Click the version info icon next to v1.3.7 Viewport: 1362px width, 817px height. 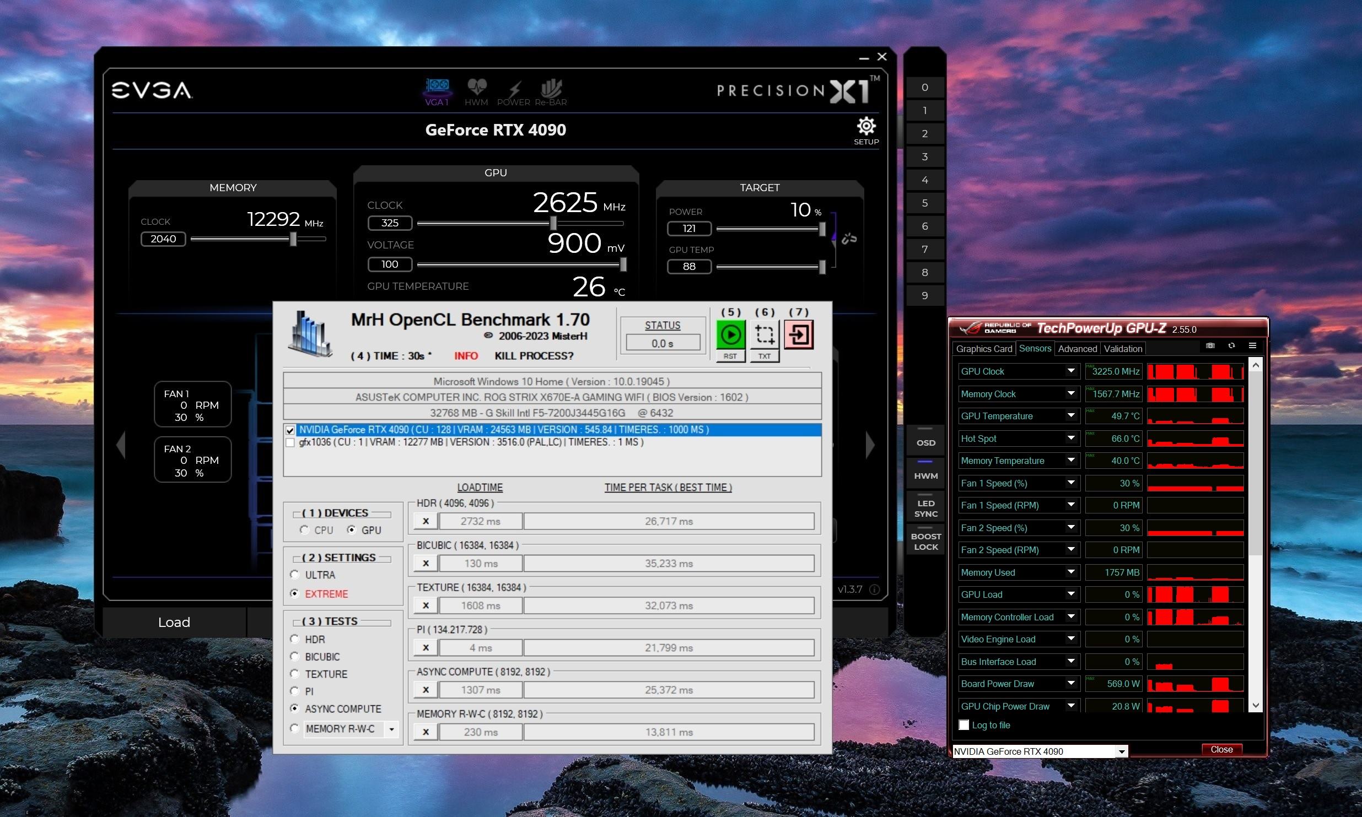tap(875, 589)
